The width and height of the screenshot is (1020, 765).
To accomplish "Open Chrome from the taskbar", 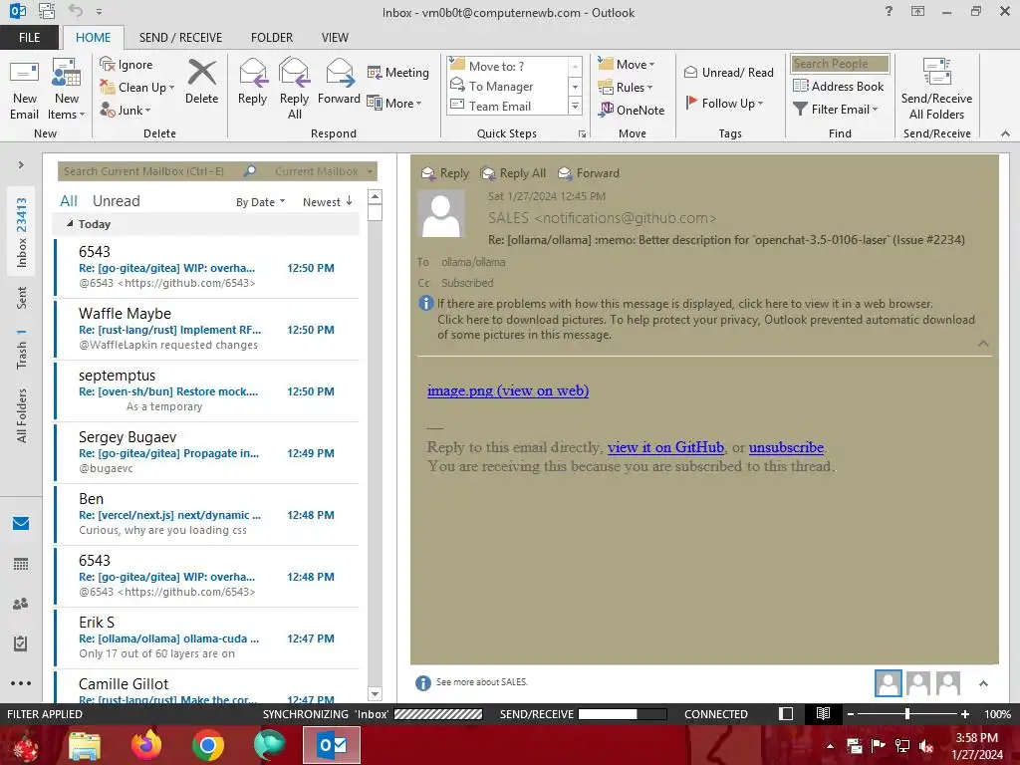I will coord(208,745).
